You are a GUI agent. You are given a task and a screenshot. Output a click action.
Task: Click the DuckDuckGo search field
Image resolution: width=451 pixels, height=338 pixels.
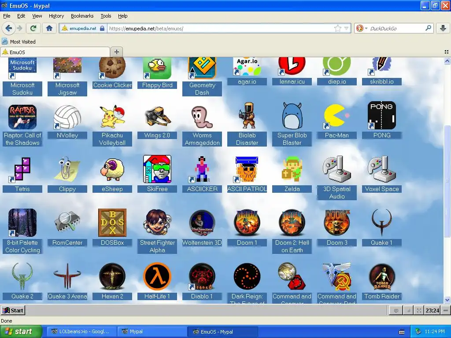[x=397, y=29]
